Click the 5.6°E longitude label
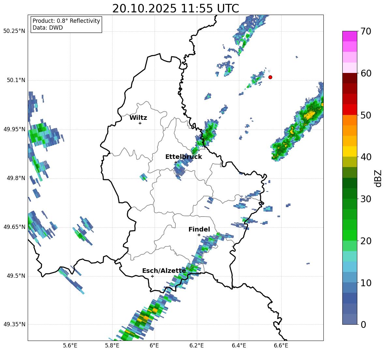The height and width of the screenshot is (352, 386). click(x=70, y=345)
